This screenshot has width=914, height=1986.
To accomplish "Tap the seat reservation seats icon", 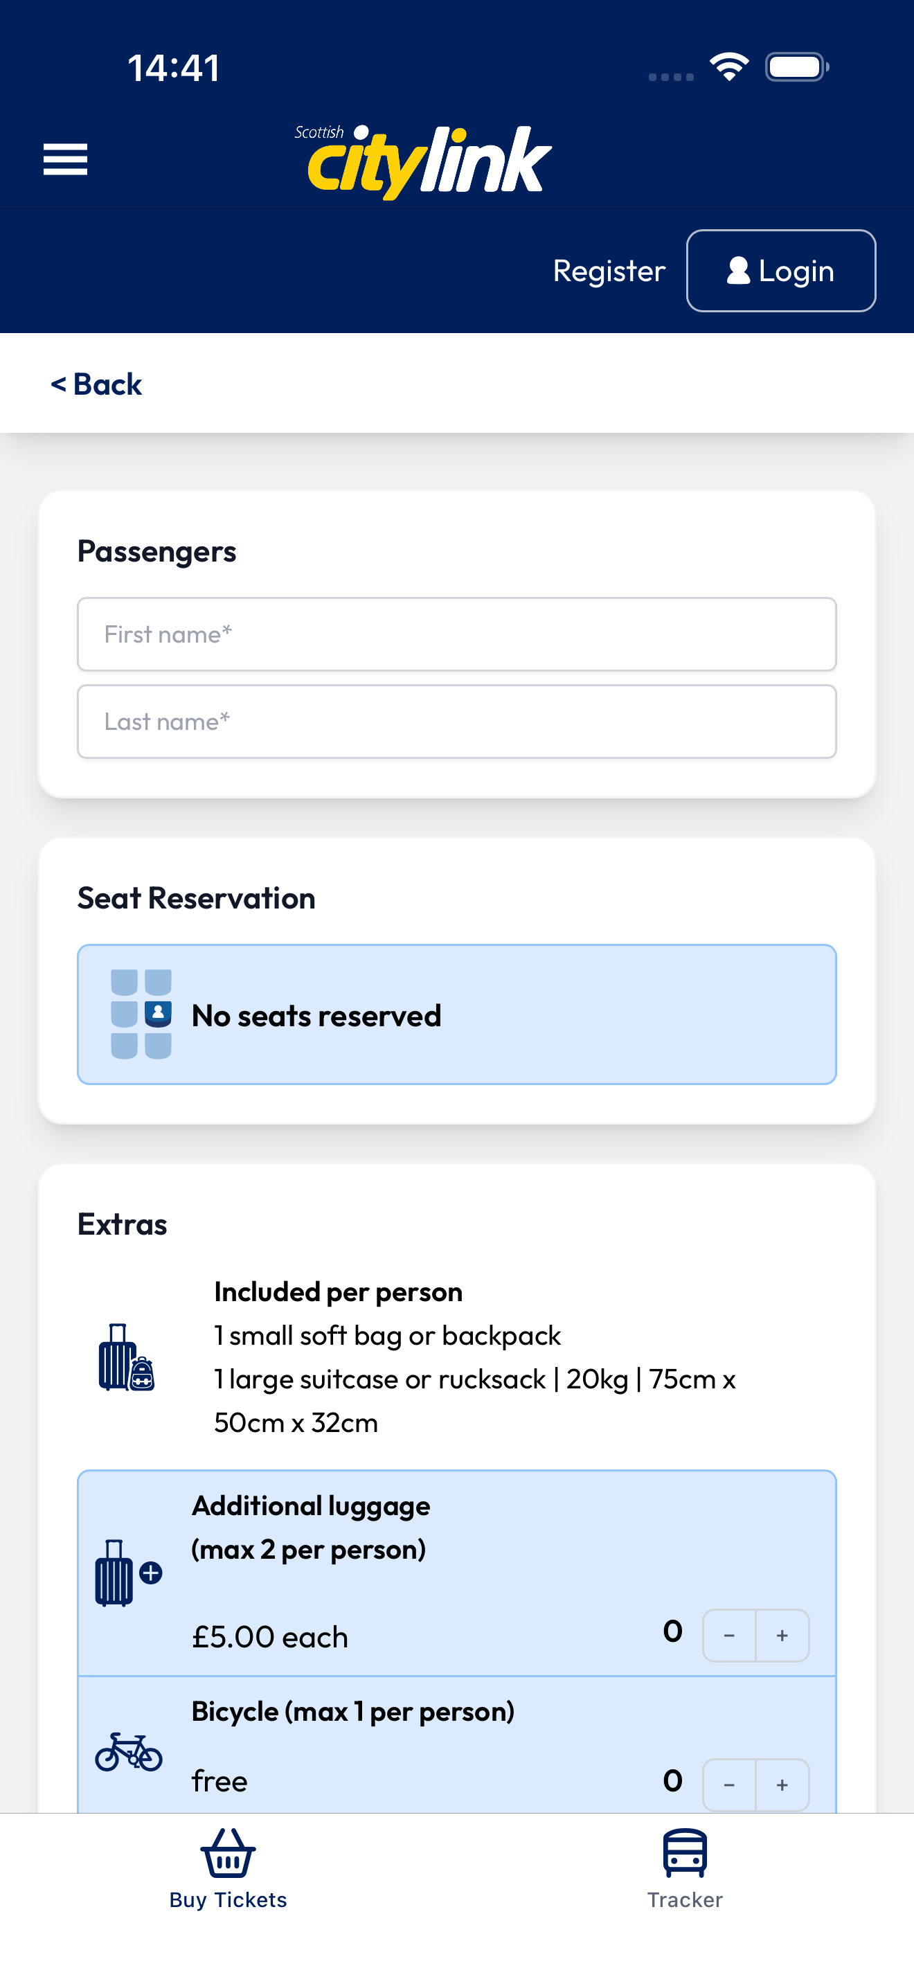I will coord(141,1014).
